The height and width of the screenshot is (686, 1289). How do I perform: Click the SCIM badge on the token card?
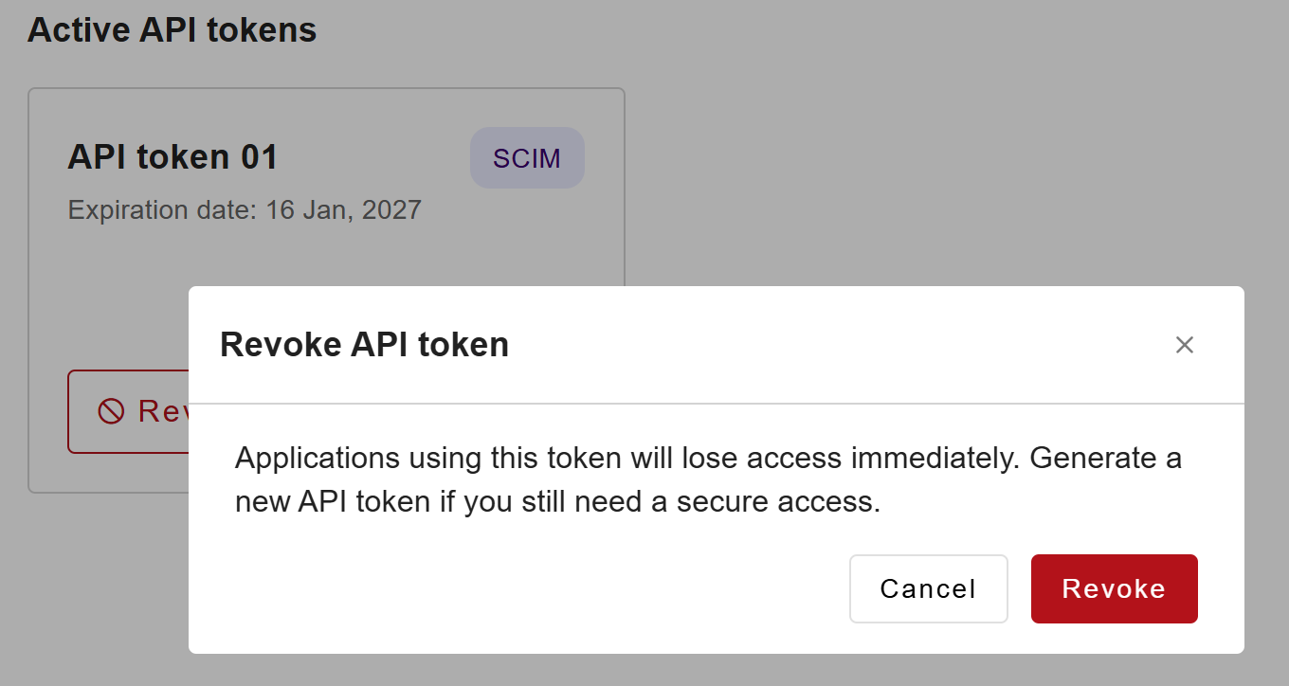tap(527, 158)
